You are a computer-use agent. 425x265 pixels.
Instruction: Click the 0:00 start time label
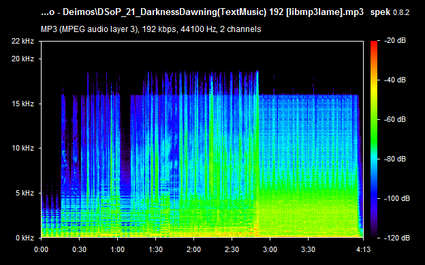[x=41, y=249]
